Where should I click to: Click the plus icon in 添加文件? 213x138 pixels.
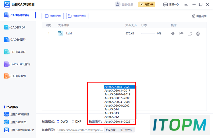point(47,16)
